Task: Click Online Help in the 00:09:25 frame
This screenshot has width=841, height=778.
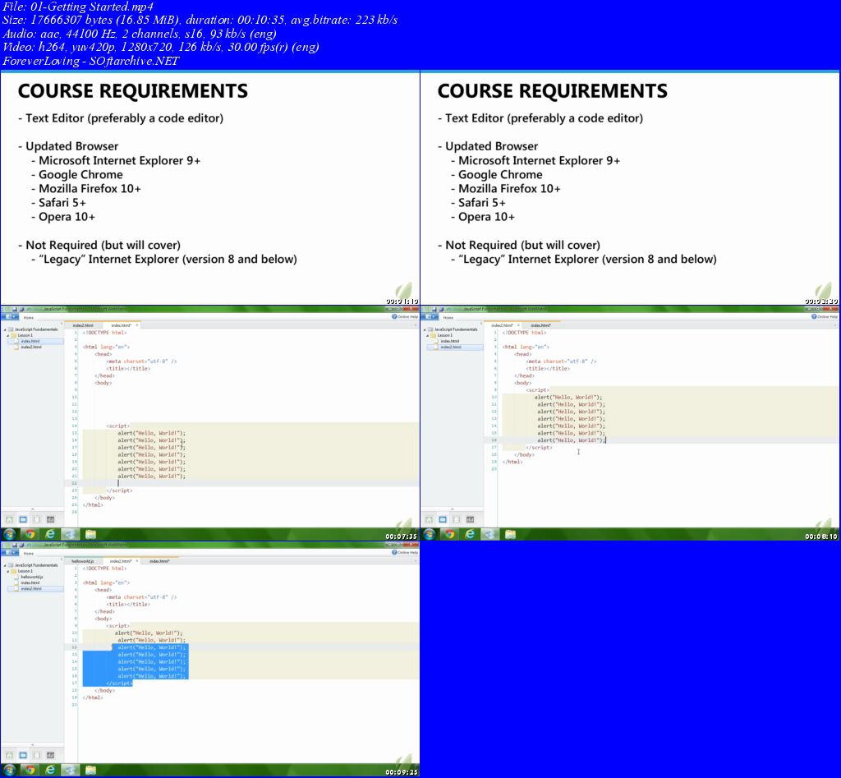Action: click(x=404, y=552)
